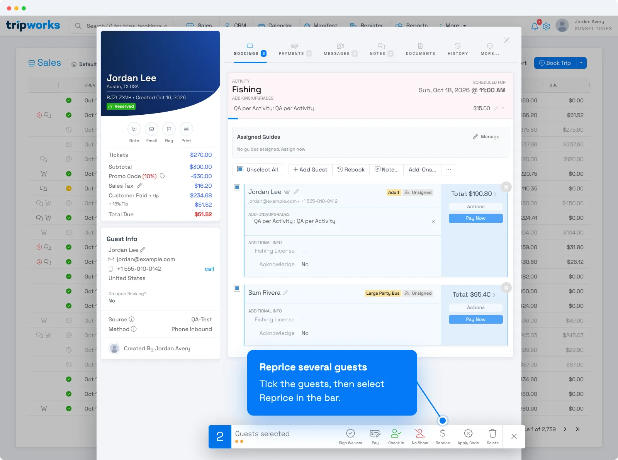Uncheck Jordan Lee guest checkbox
This screenshot has height=460, width=618.
237,187
